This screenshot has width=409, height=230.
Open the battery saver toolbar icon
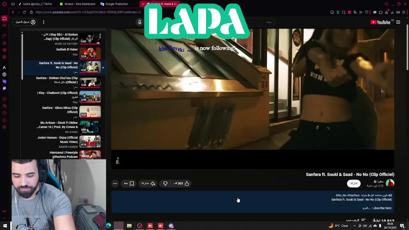[398, 12]
